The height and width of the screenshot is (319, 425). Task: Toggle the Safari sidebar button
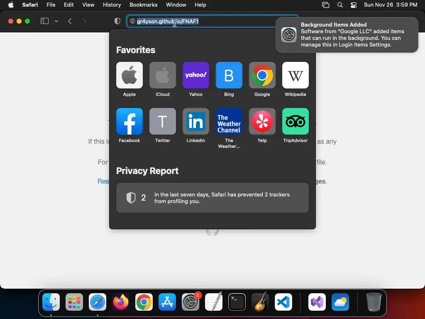point(44,21)
